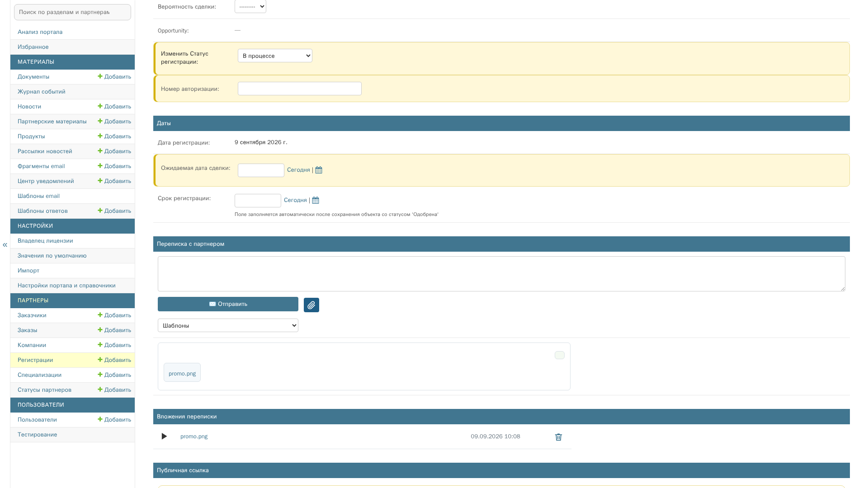Click the Переписка с партнером text area
This screenshot has width=868, height=488.
pos(501,274)
